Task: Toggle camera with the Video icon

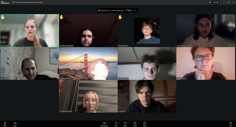Action: [15, 123]
